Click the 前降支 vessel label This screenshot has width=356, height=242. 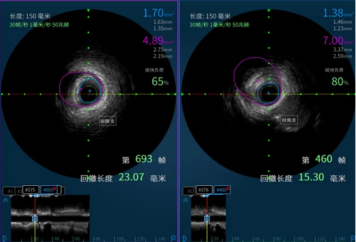point(108,121)
